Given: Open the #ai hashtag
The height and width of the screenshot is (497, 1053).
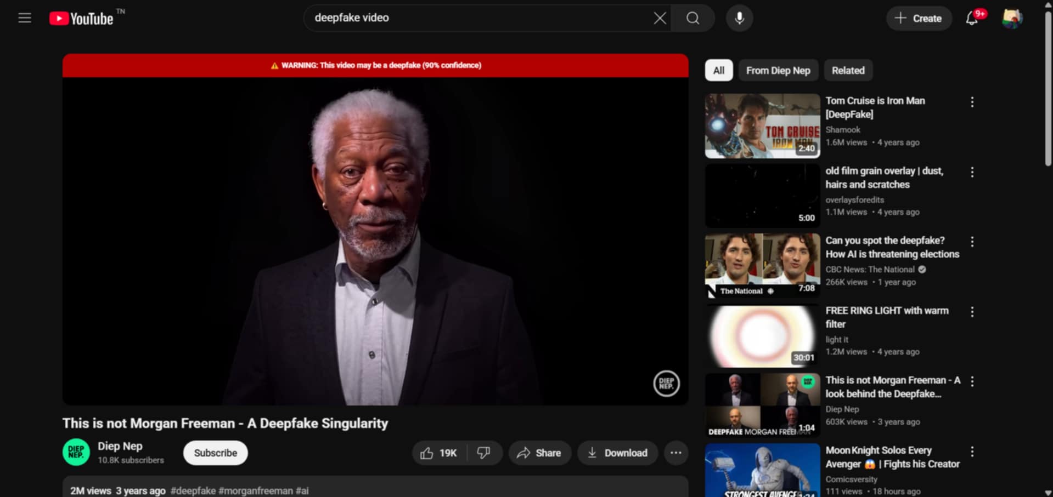Looking at the screenshot, I should [x=302, y=491].
